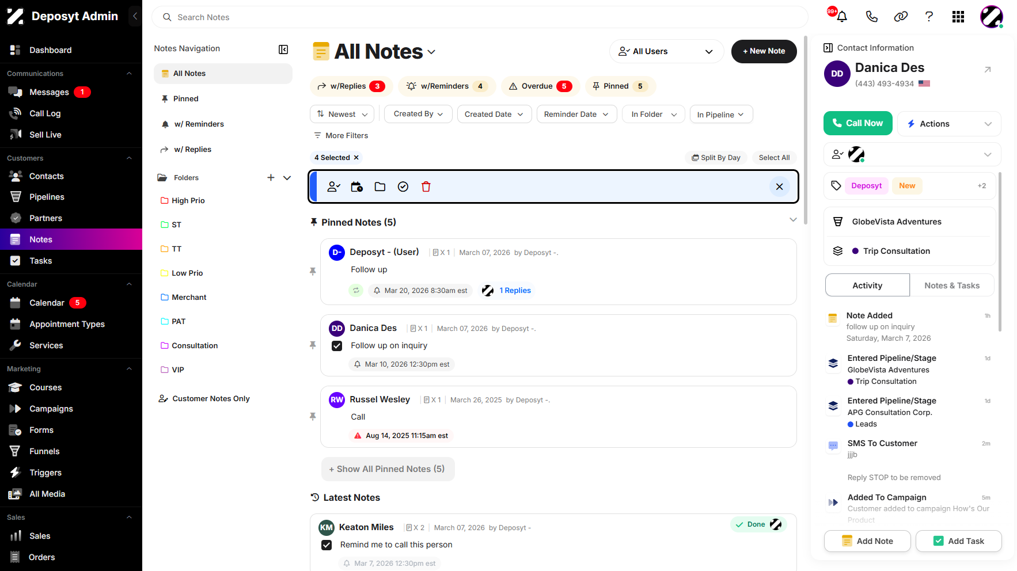Click move-to-folder icon in bulk toolbar
The image size is (1017, 571).
[x=380, y=186]
